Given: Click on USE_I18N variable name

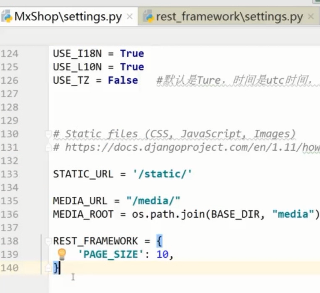Looking at the screenshot, I should 77,54.
